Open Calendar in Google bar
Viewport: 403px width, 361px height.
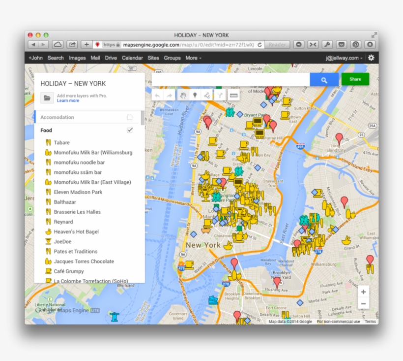tap(132, 58)
